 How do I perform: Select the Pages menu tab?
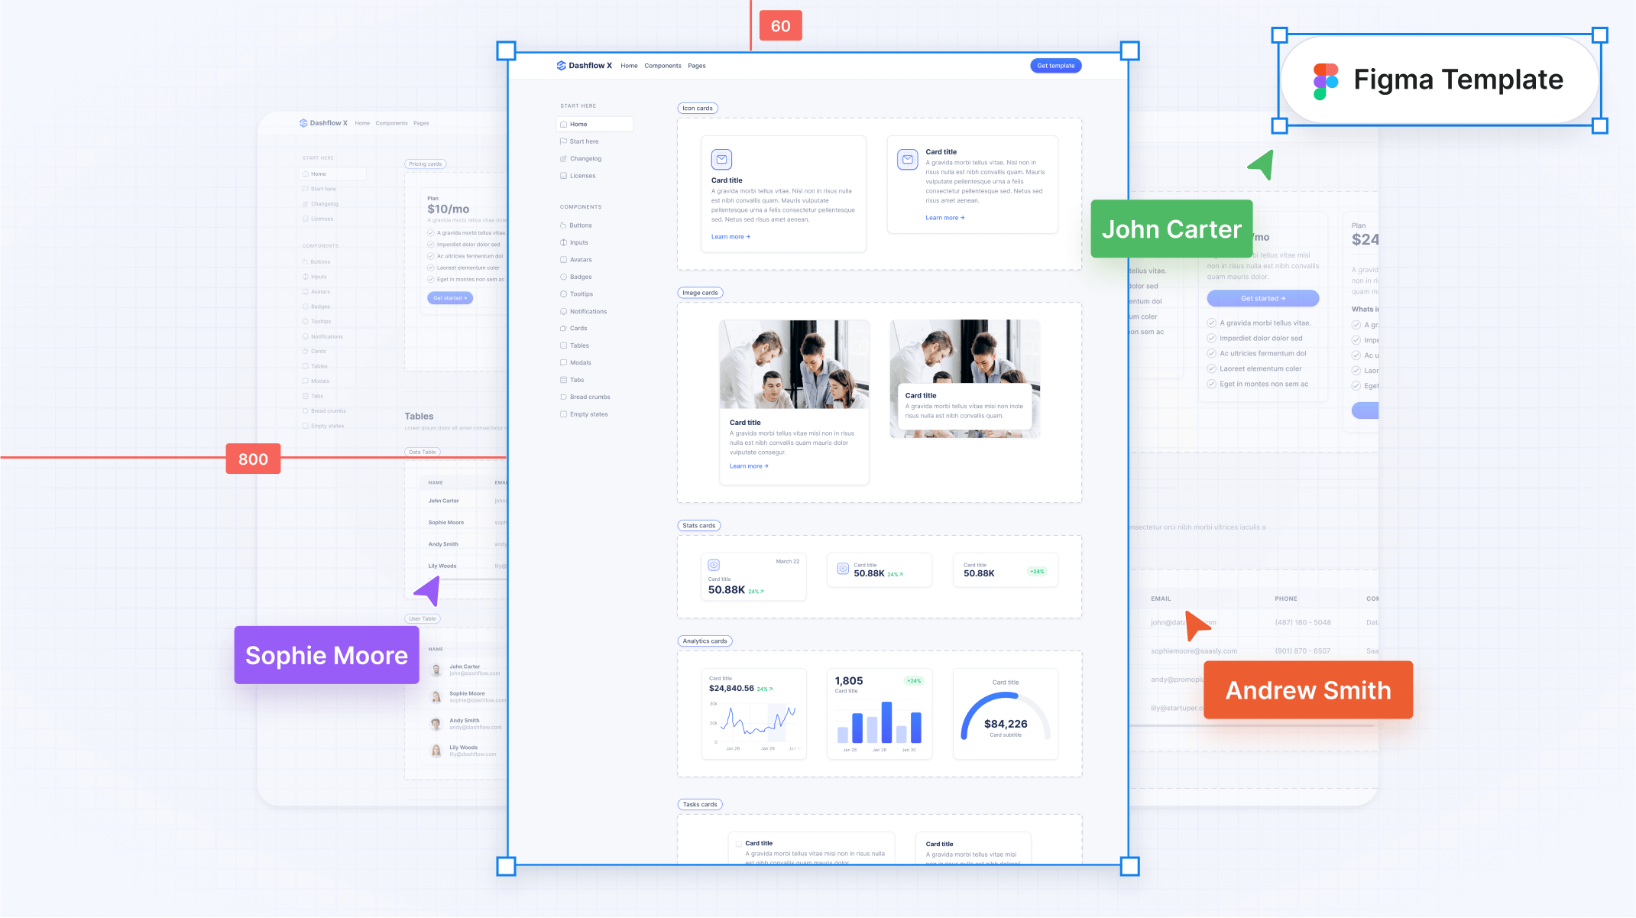point(697,65)
